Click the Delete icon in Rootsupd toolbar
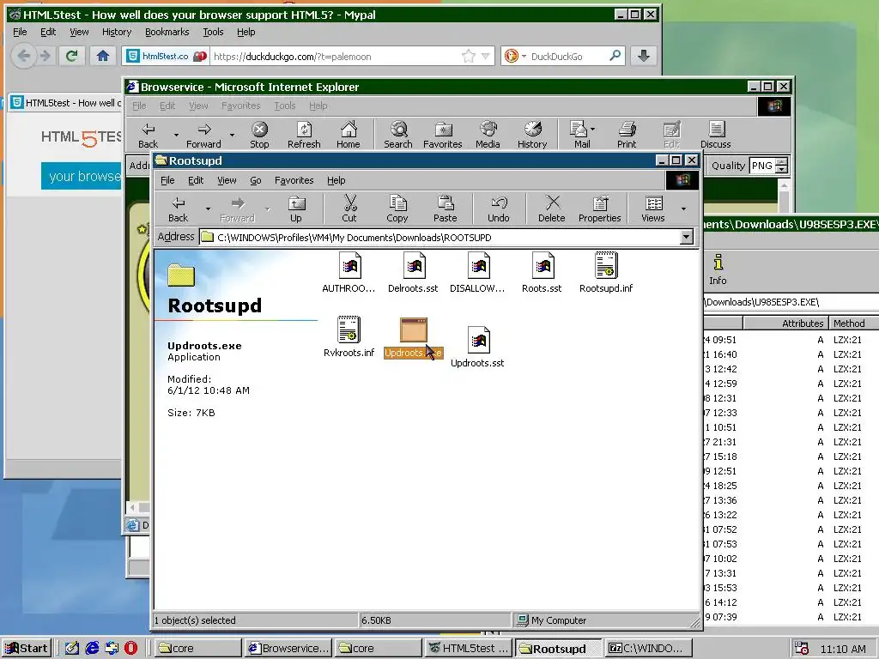 click(552, 209)
